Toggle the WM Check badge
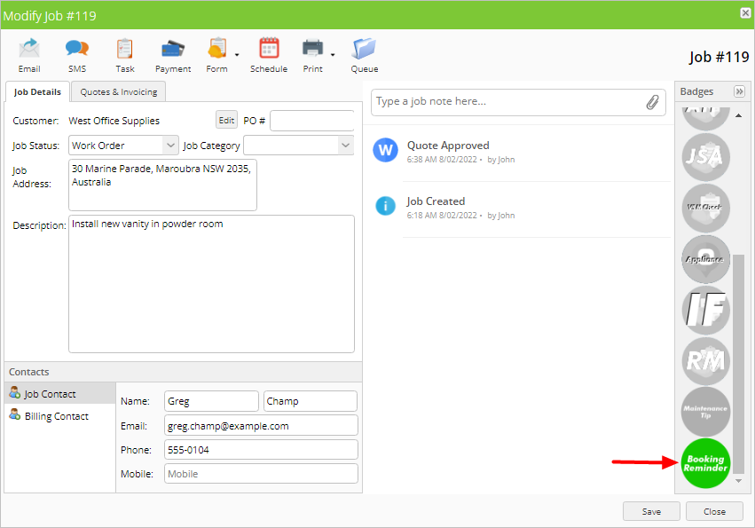755x528 pixels. point(706,208)
